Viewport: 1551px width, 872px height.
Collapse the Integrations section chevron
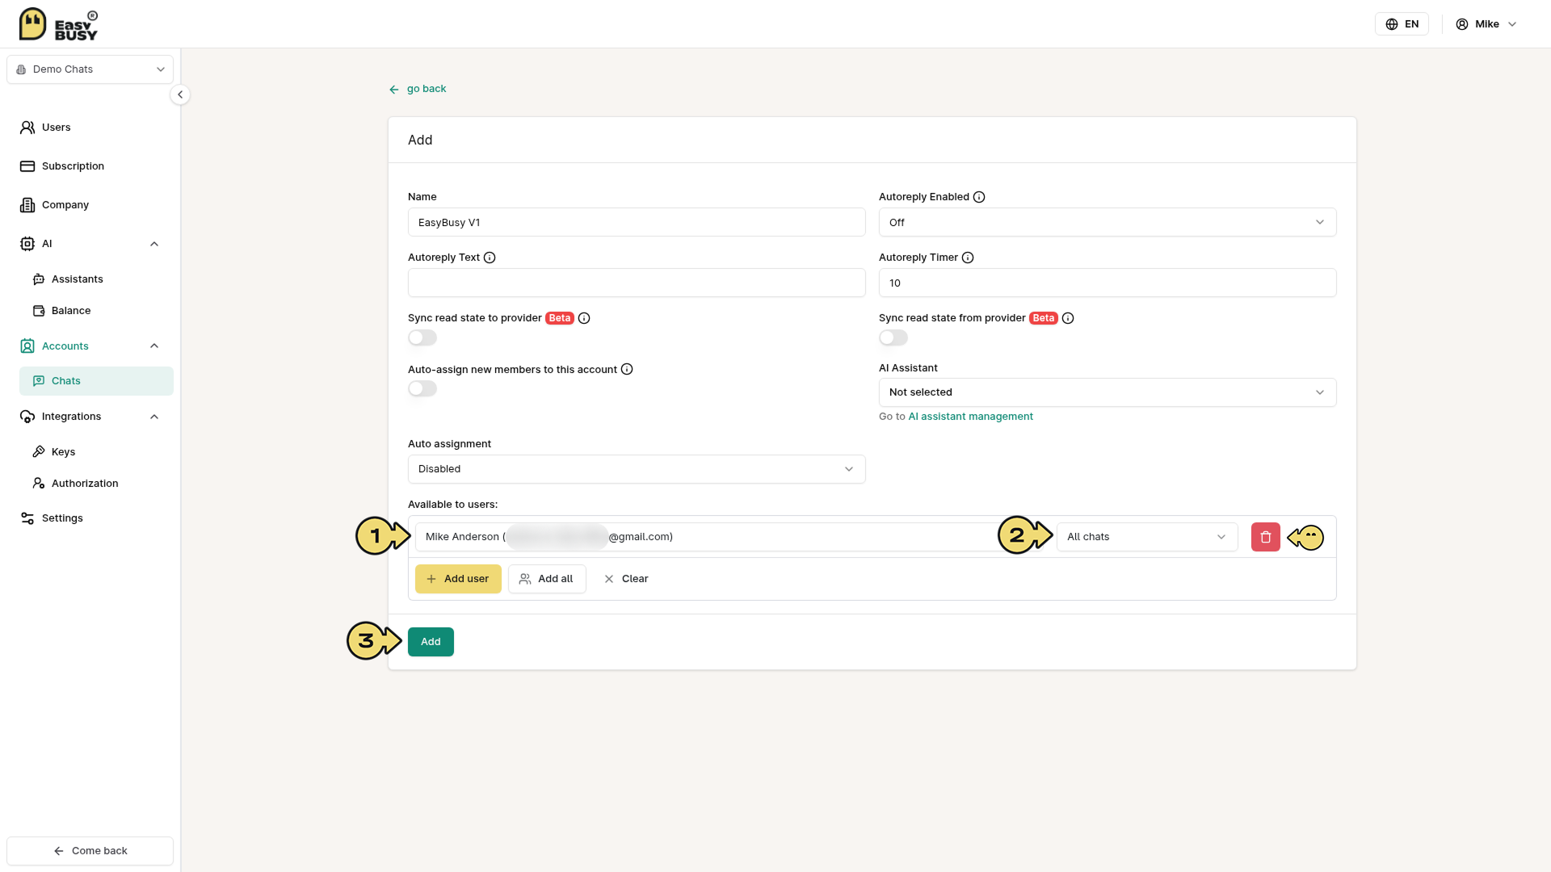[154, 417]
